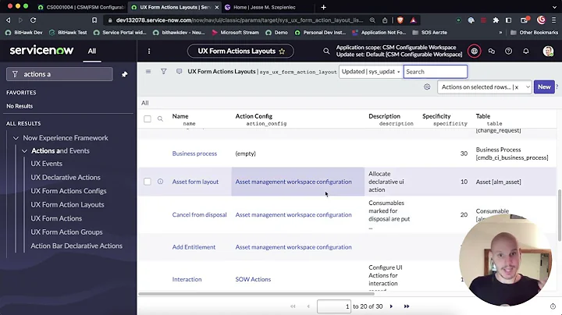Viewport: 562px width, 315px height.
Task: Open UX Form Action Layouts module
Action: coord(67,205)
